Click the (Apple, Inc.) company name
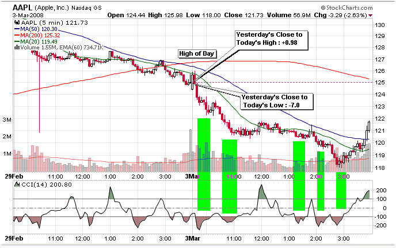This screenshot has width=396, height=248. [52, 8]
